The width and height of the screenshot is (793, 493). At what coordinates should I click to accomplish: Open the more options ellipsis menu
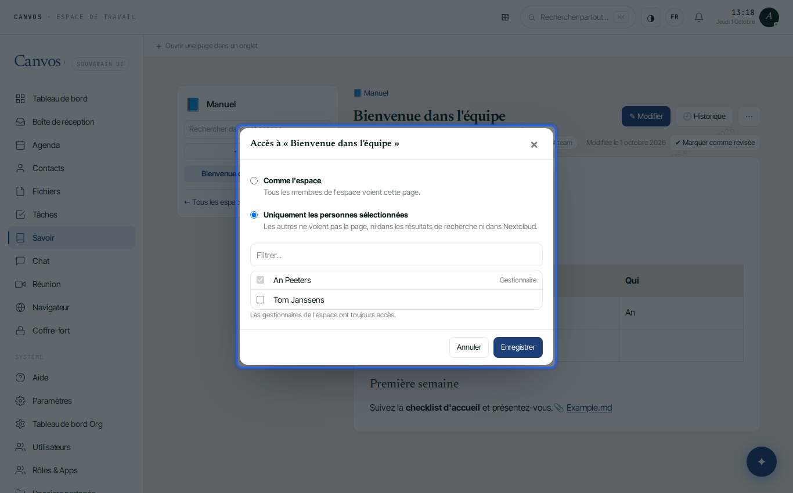click(749, 116)
